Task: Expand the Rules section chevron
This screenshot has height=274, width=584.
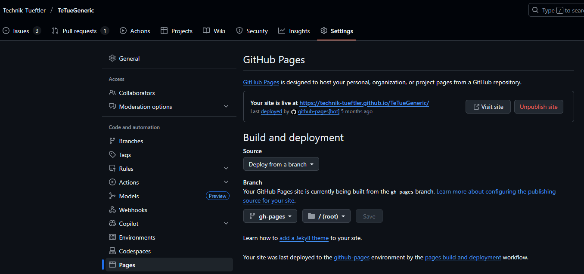Action: pyautogui.click(x=226, y=169)
